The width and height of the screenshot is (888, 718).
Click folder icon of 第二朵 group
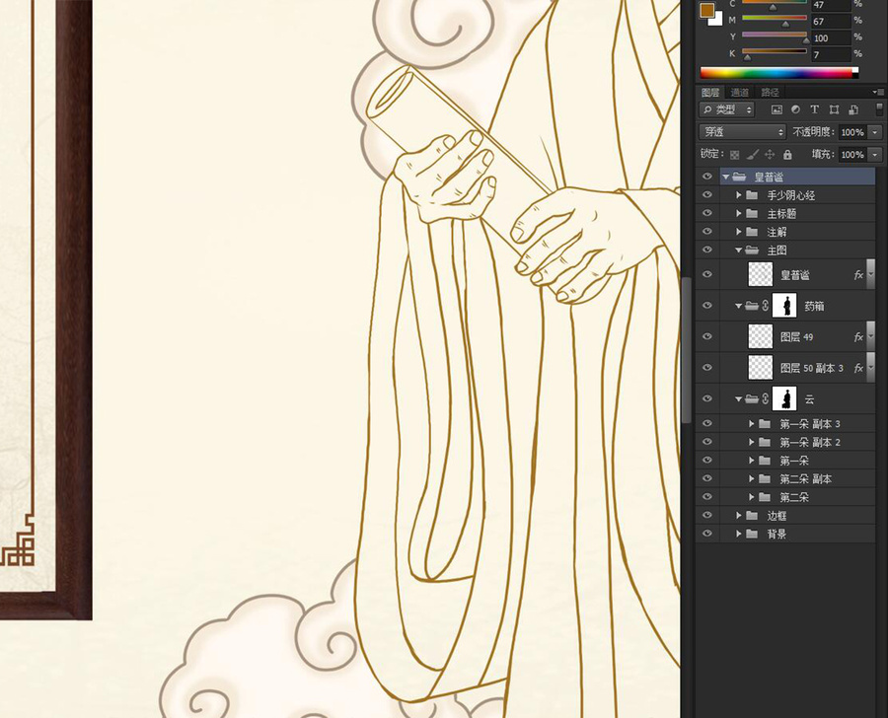point(765,497)
